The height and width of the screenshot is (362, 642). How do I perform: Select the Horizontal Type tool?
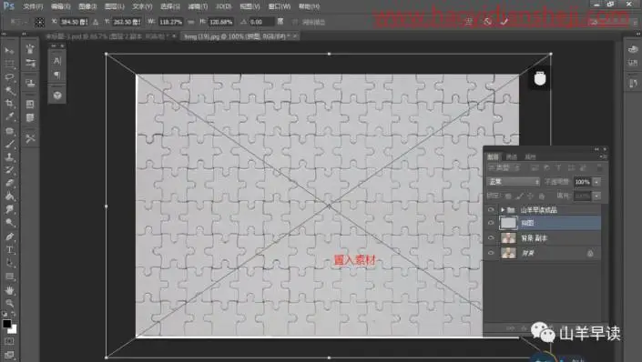9,250
